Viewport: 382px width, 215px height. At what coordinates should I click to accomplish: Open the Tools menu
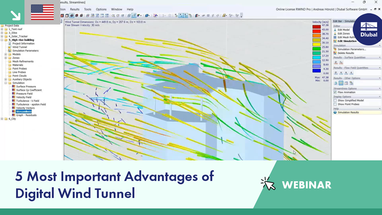[87, 9]
